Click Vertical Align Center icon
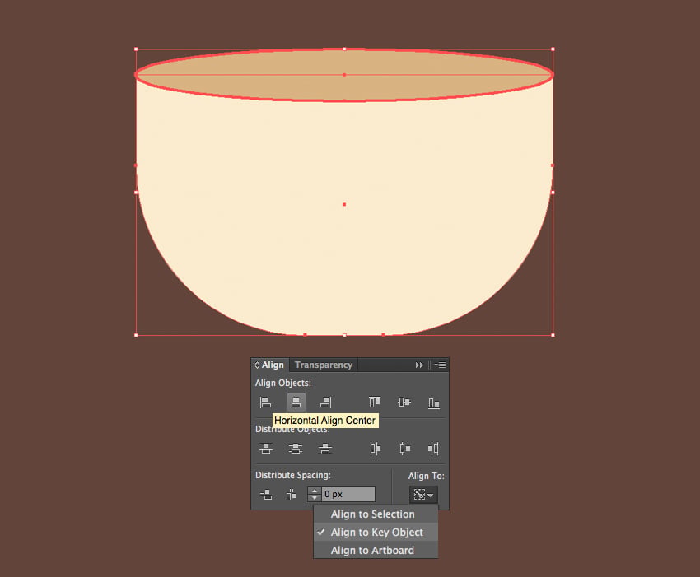 point(404,403)
